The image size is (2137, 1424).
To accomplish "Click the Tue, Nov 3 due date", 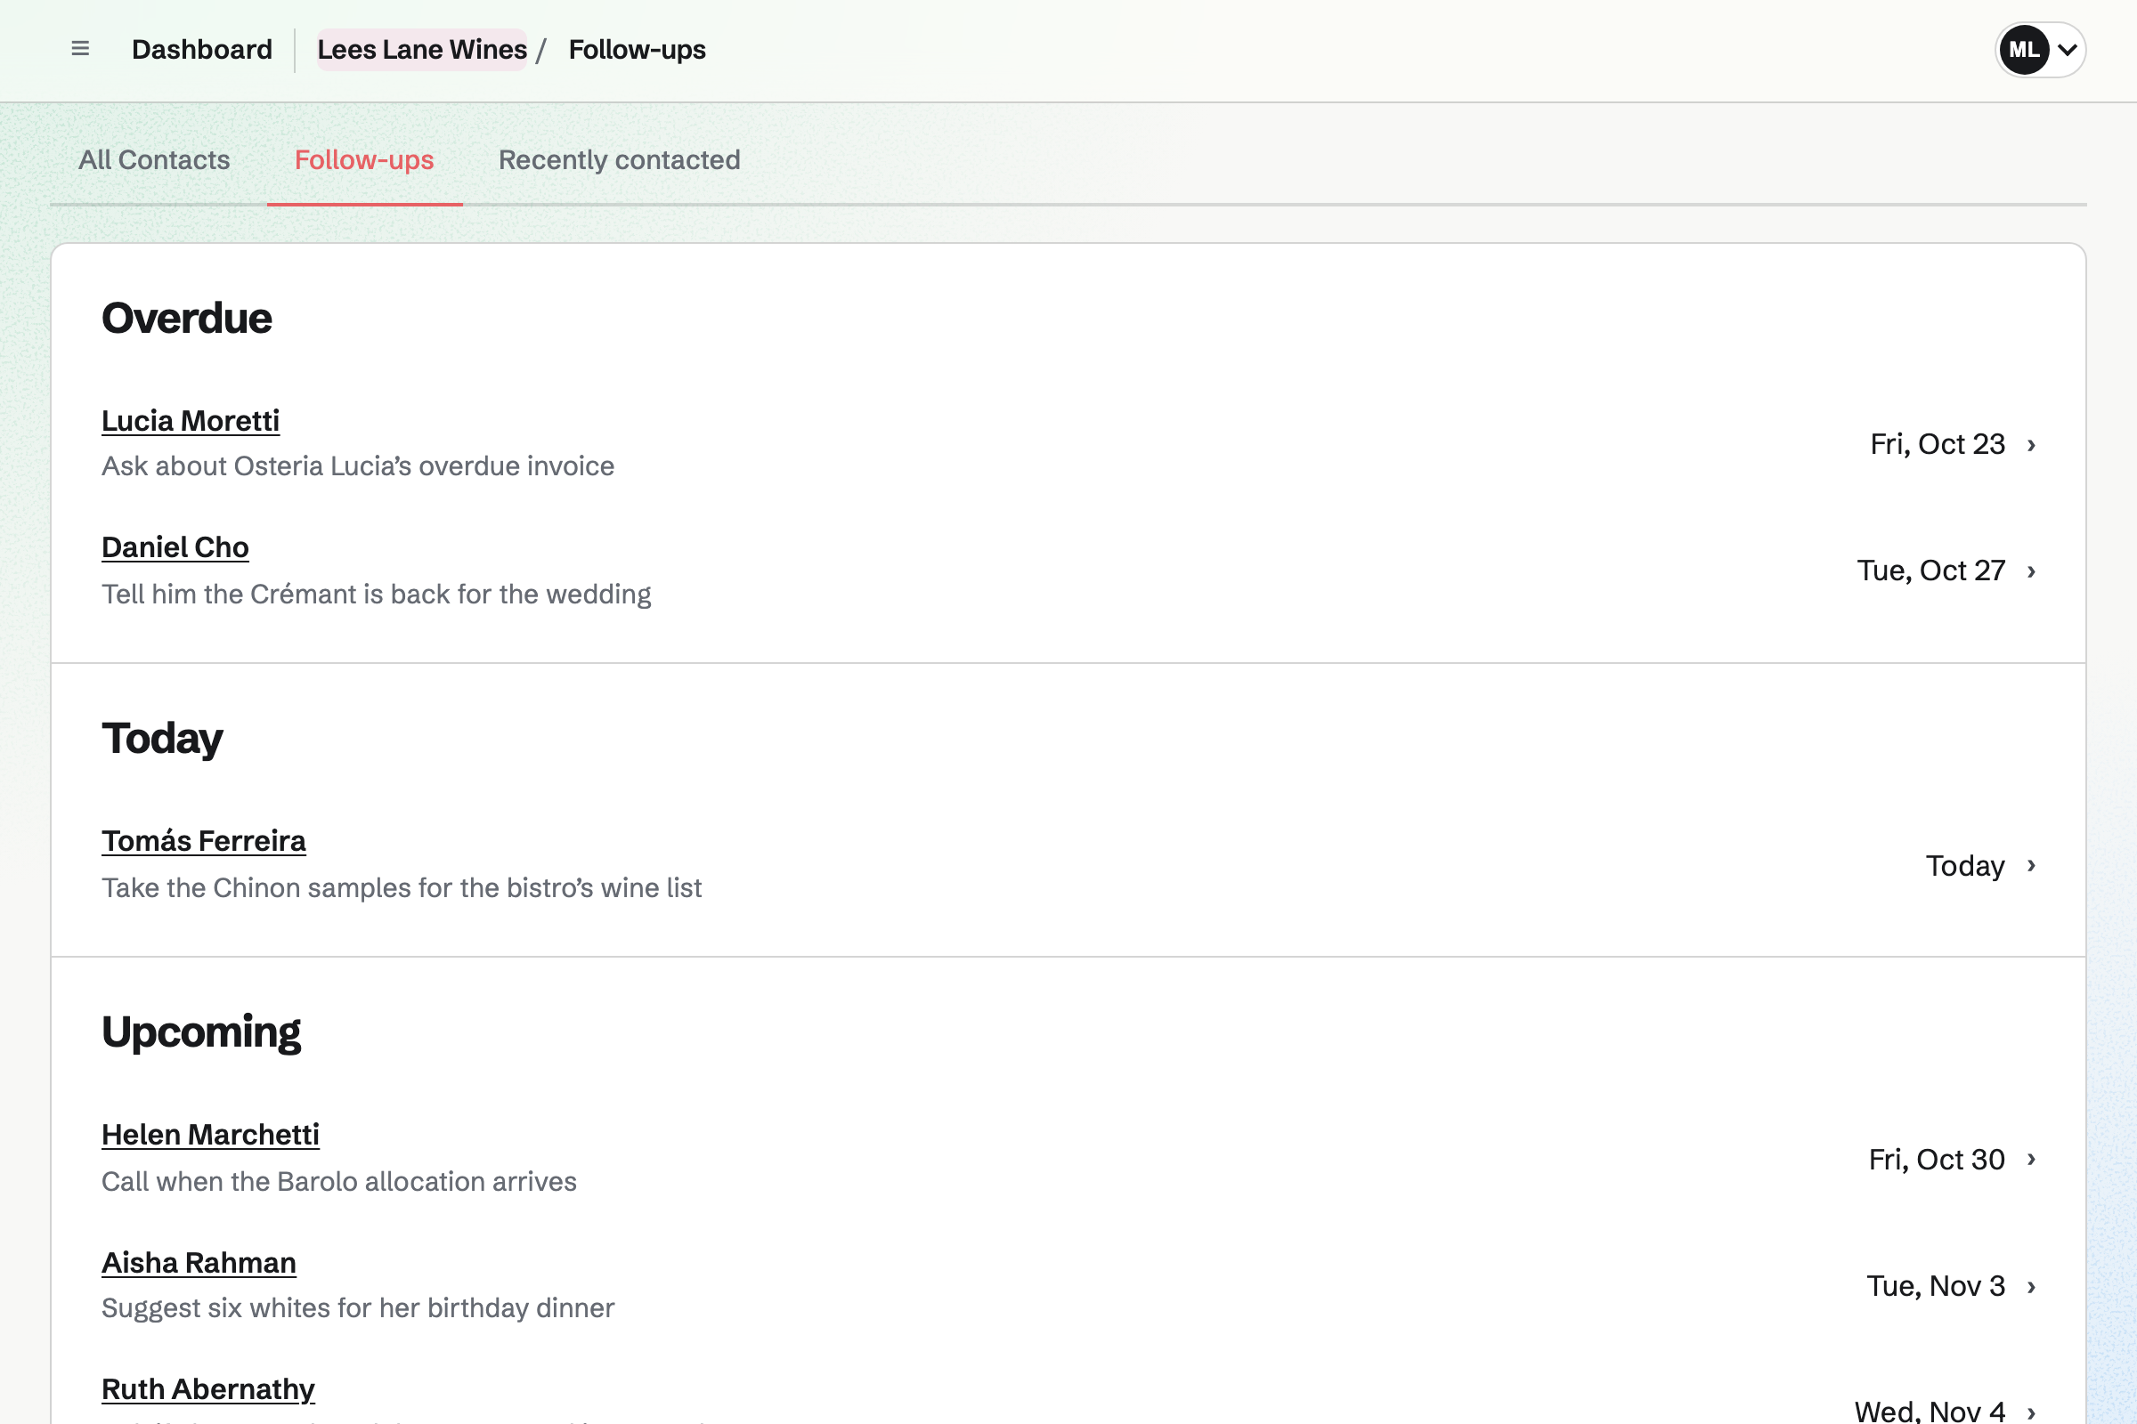I will tap(1935, 1286).
